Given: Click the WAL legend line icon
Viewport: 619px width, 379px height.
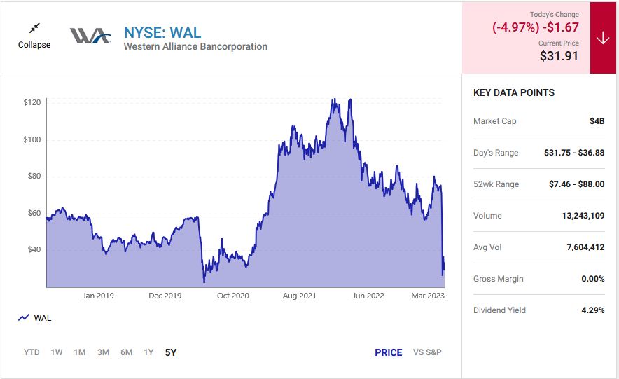Looking at the screenshot, I should (x=24, y=317).
